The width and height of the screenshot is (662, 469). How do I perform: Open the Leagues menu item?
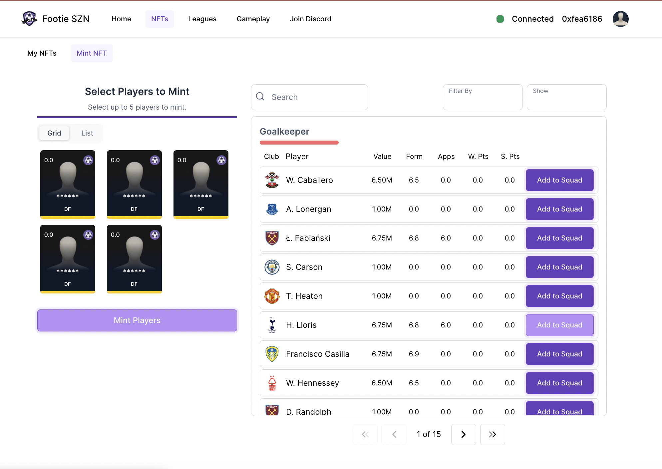(202, 19)
